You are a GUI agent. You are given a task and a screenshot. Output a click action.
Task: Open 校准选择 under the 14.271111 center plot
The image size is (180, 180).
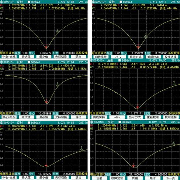click(x=171, y=117)
